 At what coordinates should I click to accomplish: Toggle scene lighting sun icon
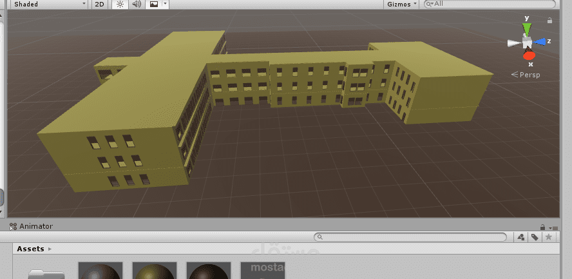pos(120,4)
